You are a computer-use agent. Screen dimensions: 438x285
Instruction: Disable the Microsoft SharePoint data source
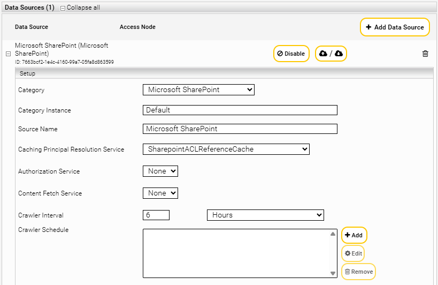[x=291, y=54]
